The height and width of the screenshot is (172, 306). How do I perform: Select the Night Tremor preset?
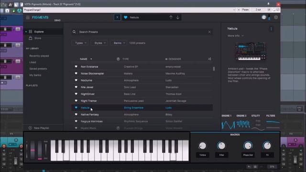point(142,101)
